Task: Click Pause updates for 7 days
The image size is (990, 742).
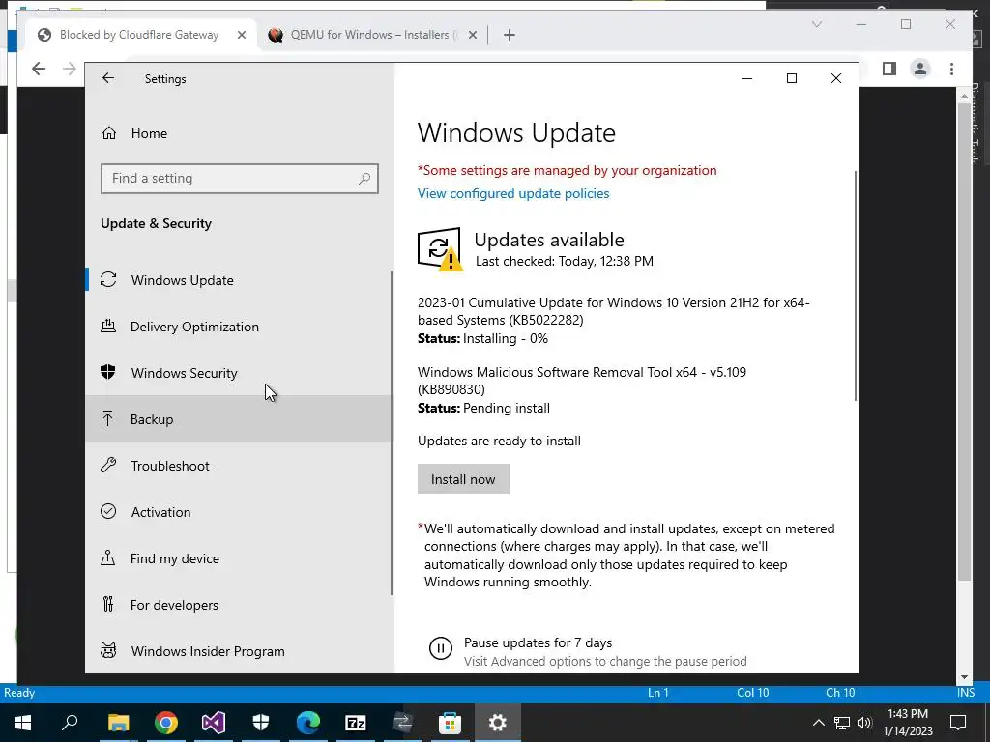Action: pyautogui.click(x=538, y=642)
